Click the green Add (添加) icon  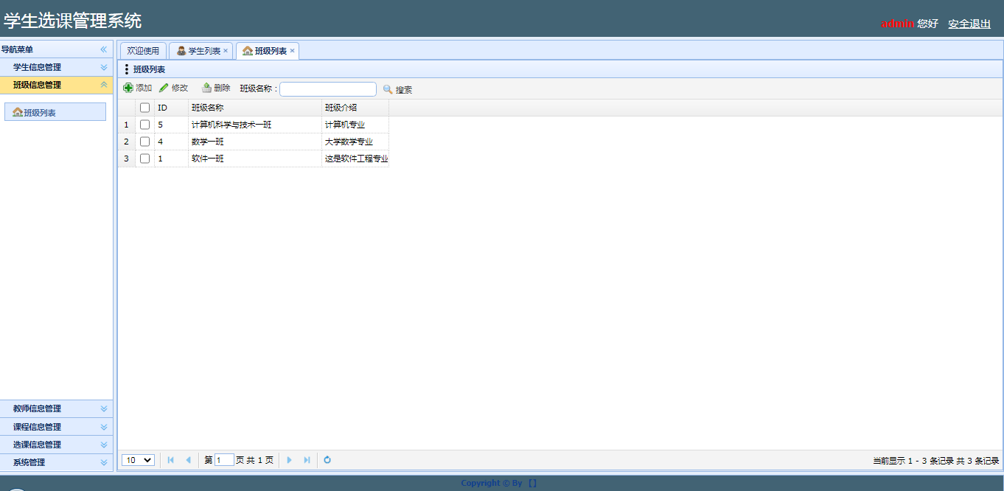coord(128,88)
